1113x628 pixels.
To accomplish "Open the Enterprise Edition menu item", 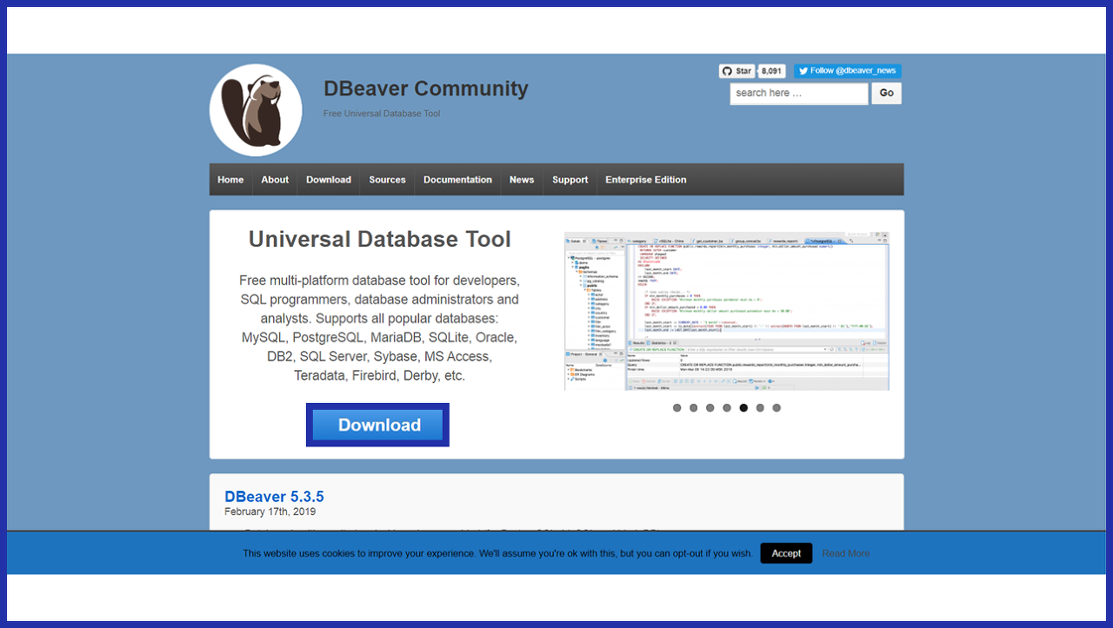I will pyautogui.click(x=646, y=180).
